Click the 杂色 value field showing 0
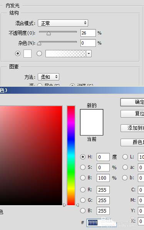144x230 pixels. coord(88,43)
